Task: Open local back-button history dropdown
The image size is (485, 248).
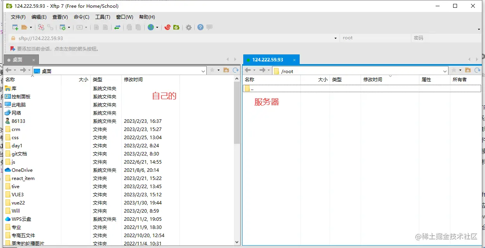Action: coord(15,70)
